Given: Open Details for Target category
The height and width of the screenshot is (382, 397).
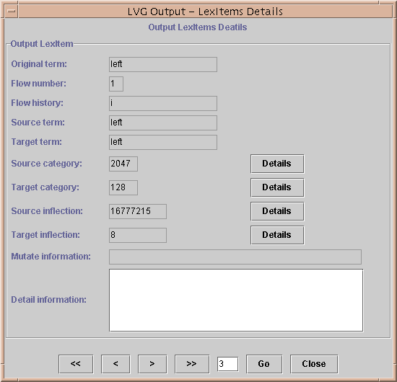Looking at the screenshot, I should [x=277, y=187].
